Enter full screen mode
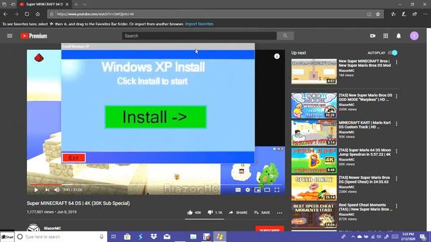This screenshot has height=242, width=431. pos(277,190)
